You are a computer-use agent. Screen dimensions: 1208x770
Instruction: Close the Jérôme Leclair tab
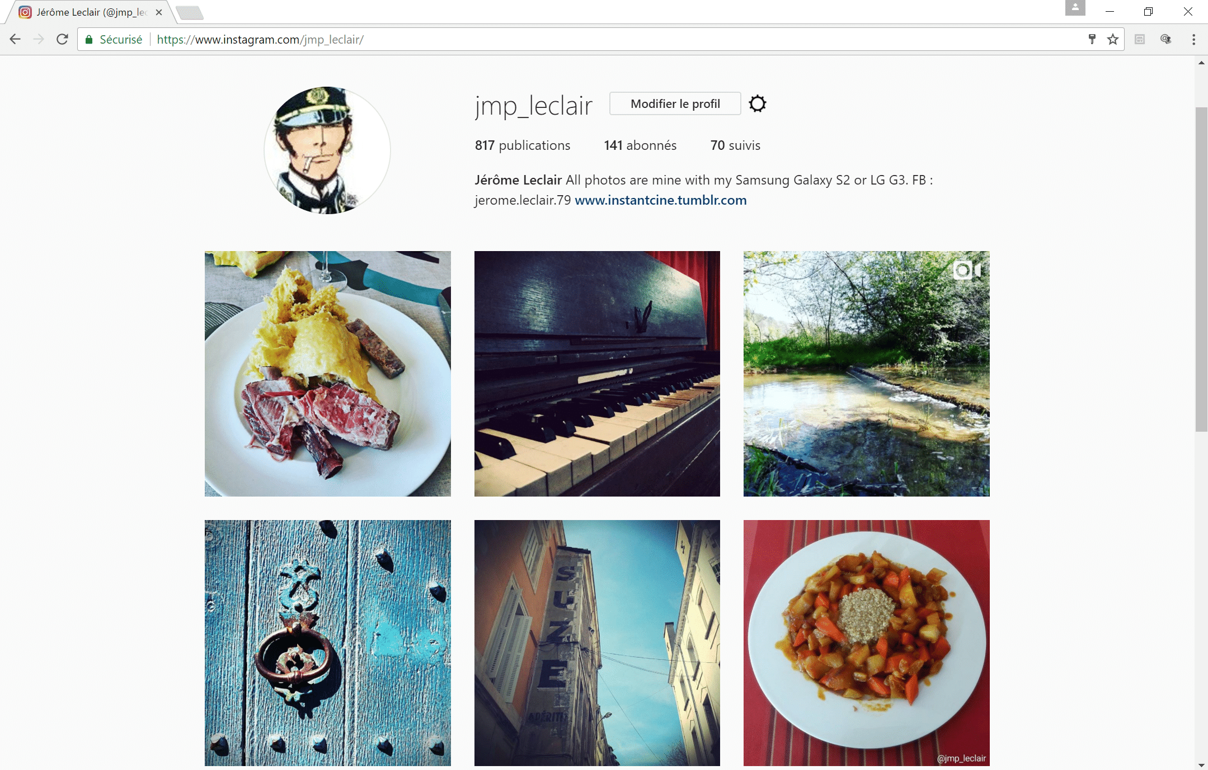159,12
